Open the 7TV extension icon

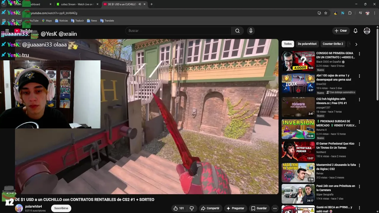[x=343, y=13]
